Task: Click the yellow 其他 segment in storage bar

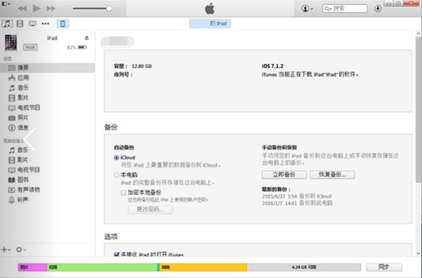Action: click(x=203, y=267)
